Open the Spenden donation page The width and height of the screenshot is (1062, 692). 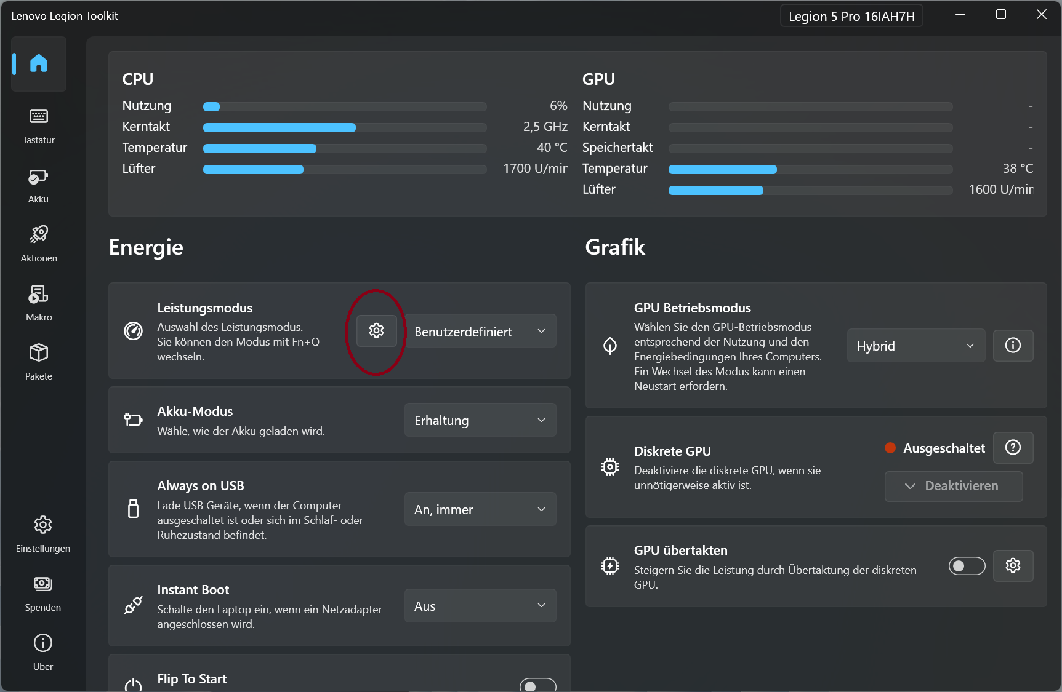pyautogui.click(x=42, y=594)
